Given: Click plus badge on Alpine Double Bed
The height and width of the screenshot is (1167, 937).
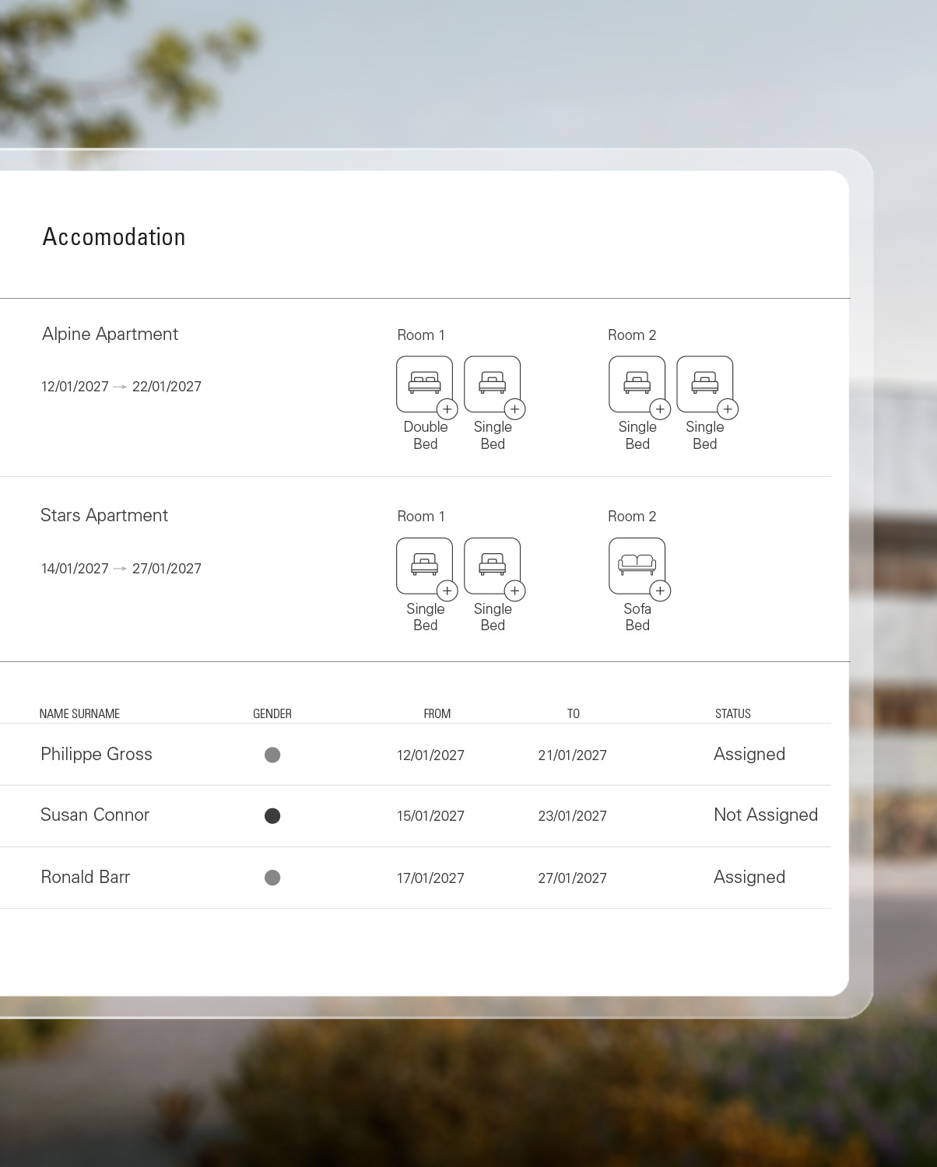Looking at the screenshot, I should coord(447,409).
